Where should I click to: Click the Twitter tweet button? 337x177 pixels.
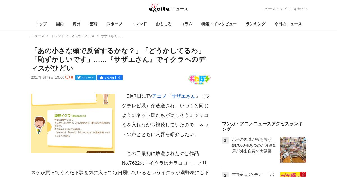pyautogui.click(x=86, y=78)
